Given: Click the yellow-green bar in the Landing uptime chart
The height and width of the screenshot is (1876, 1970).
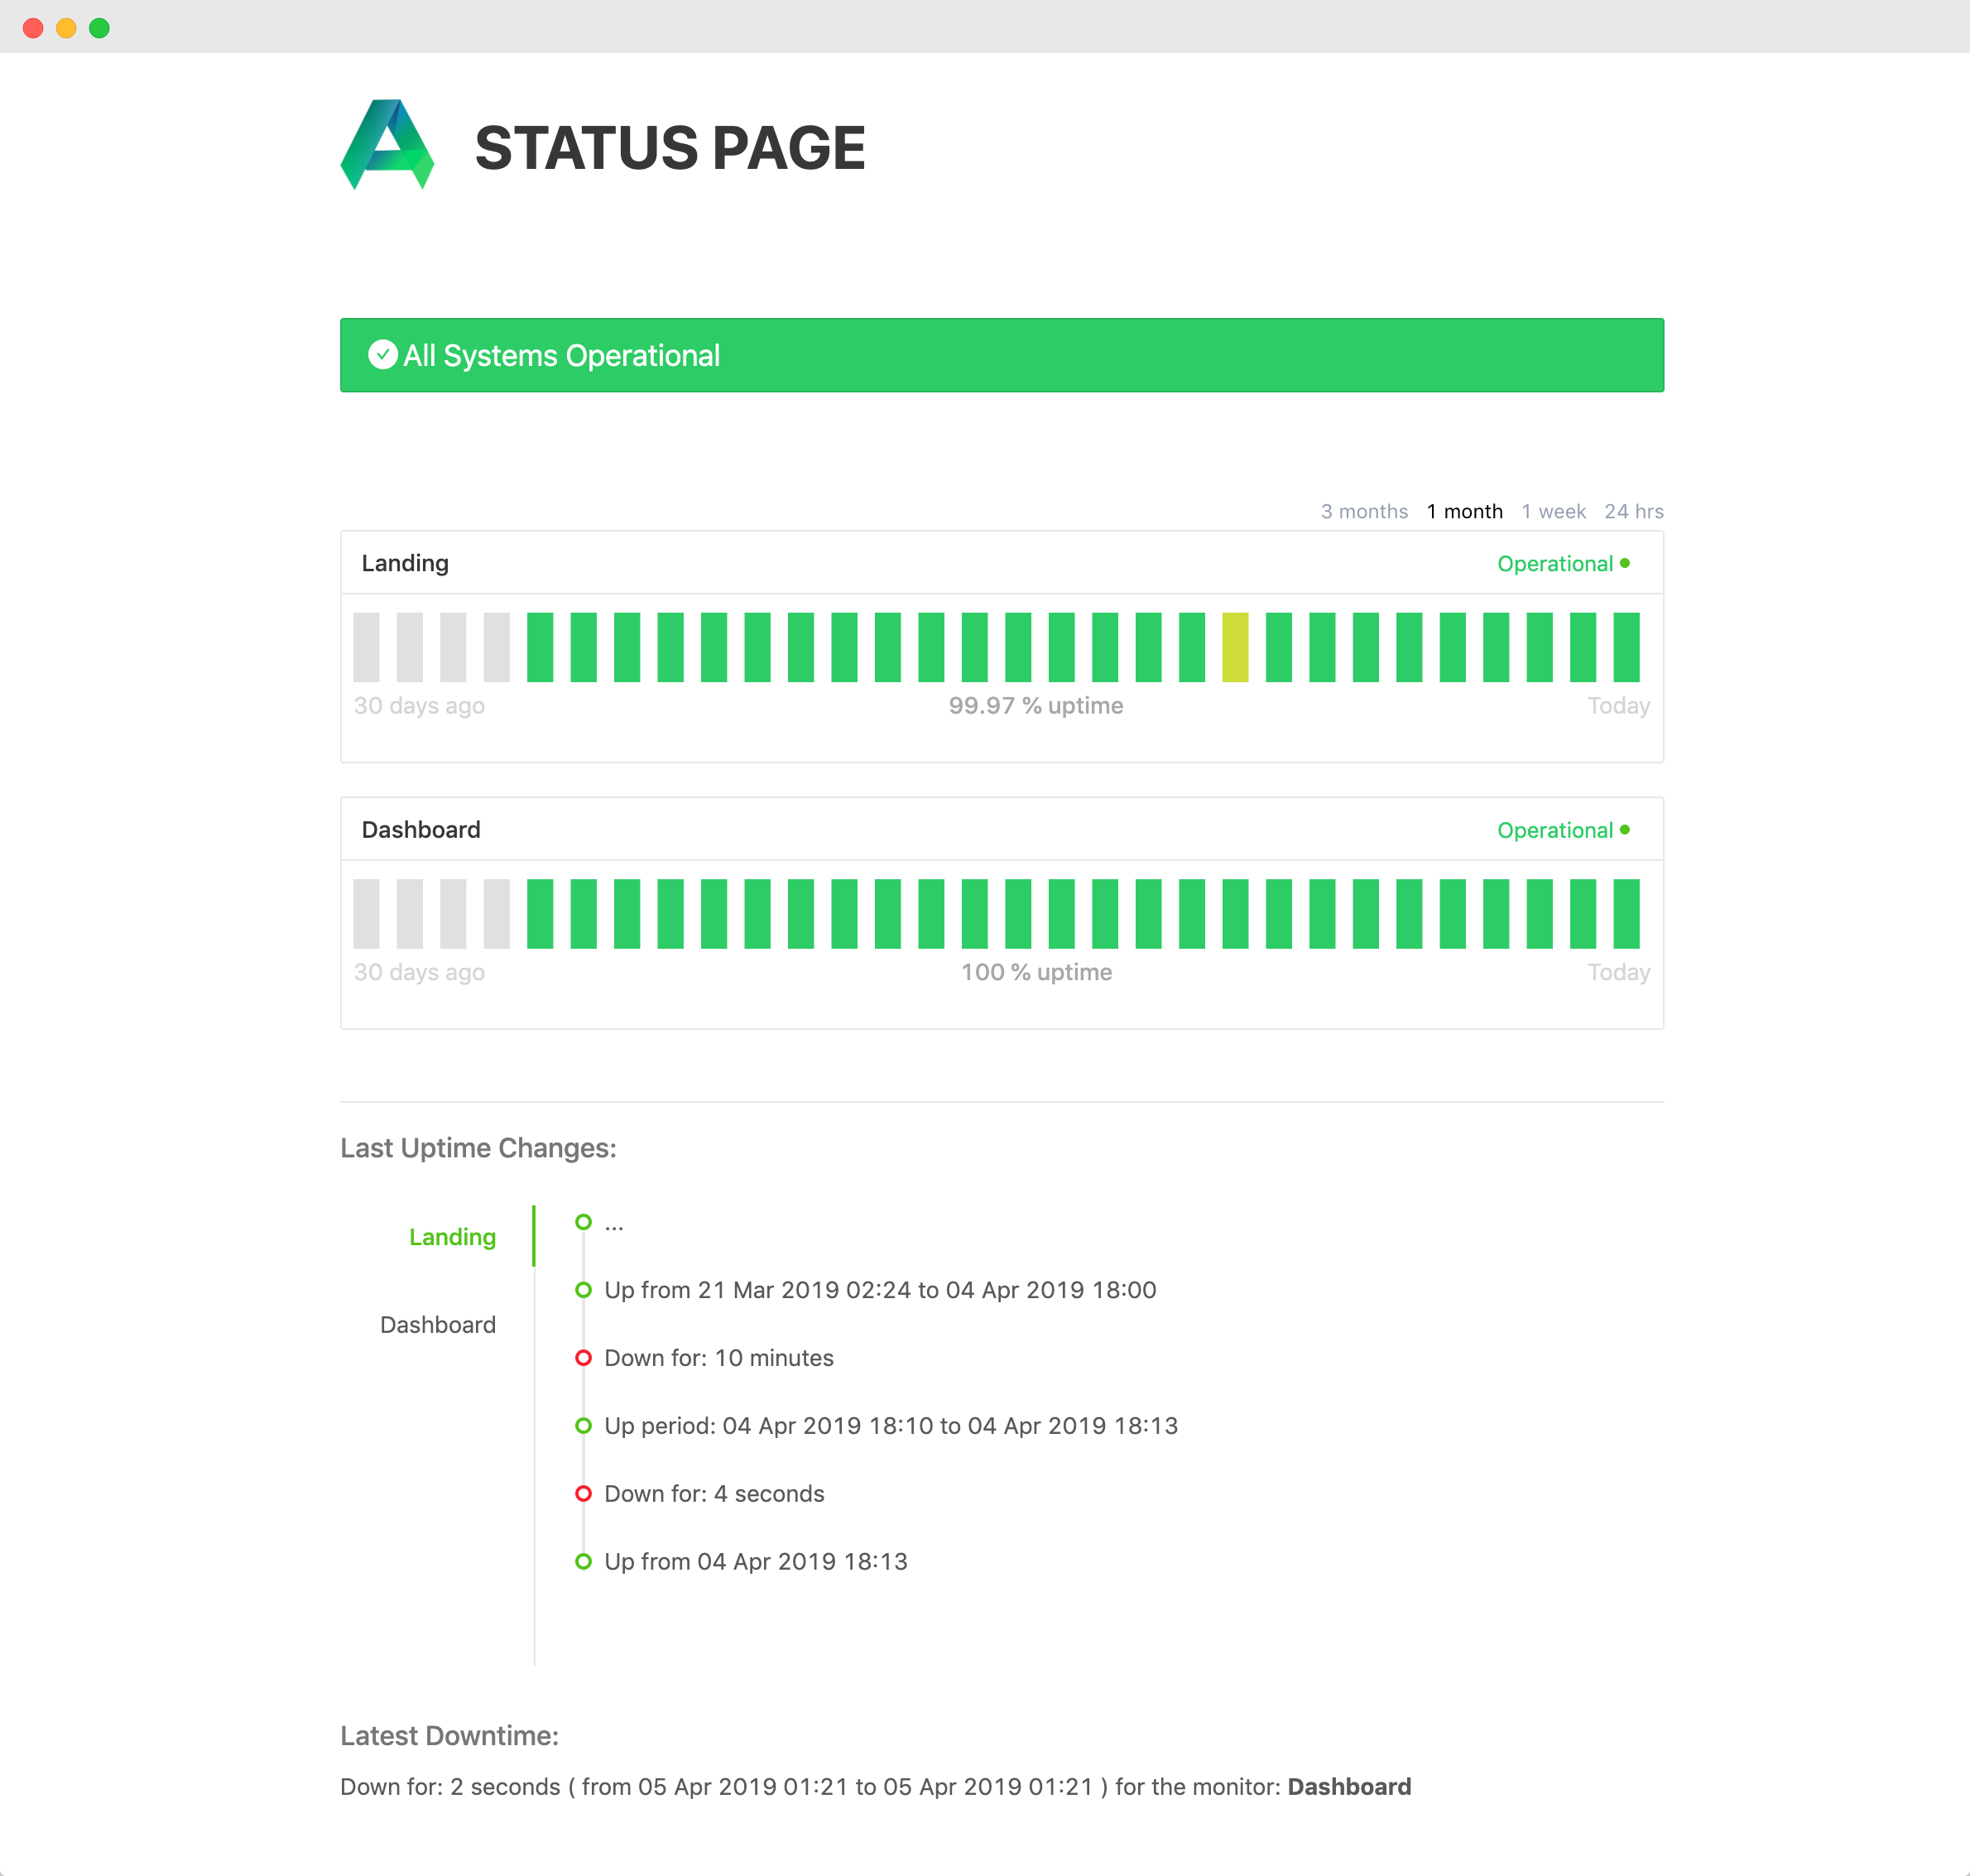Looking at the screenshot, I should click(1235, 648).
